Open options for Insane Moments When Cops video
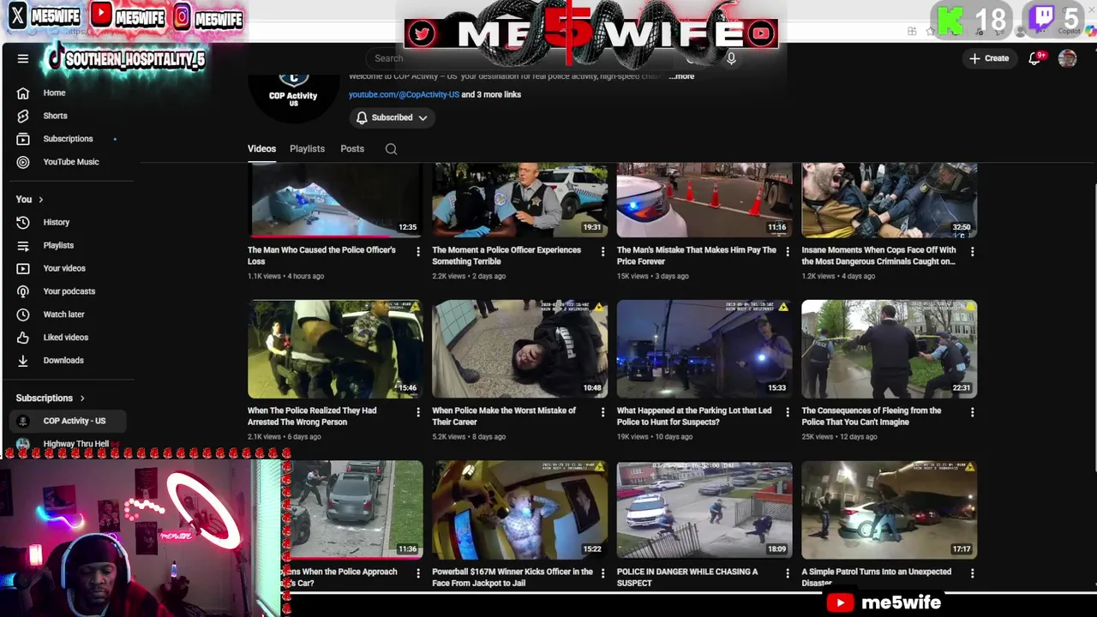The width and height of the screenshot is (1097, 617). [x=972, y=252]
